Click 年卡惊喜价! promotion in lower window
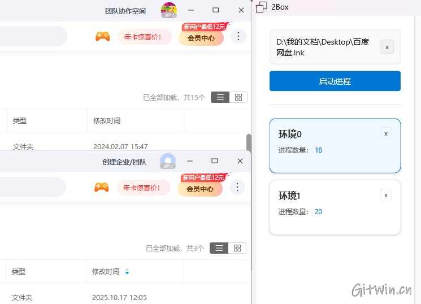The width and height of the screenshot is (421, 304). [143, 188]
